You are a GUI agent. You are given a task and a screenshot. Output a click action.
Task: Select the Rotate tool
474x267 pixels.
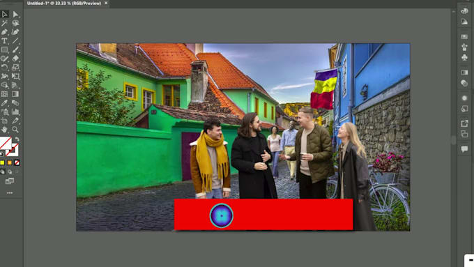click(5, 67)
